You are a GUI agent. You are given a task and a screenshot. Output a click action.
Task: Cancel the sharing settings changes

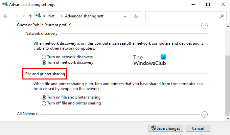tap(197, 128)
